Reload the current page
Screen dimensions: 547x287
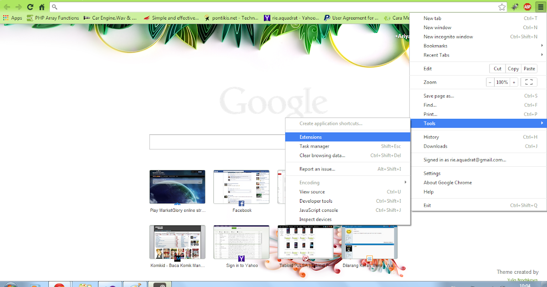[x=30, y=7]
